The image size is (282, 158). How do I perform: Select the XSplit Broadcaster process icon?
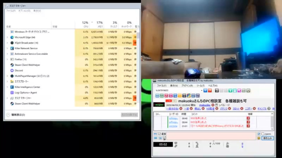pyautogui.click(x=12, y=43)
